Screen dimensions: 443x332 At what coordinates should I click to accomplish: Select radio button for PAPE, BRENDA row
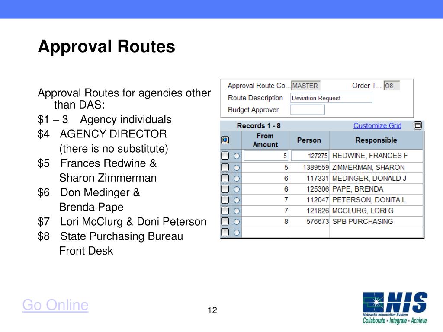[237, 189]
